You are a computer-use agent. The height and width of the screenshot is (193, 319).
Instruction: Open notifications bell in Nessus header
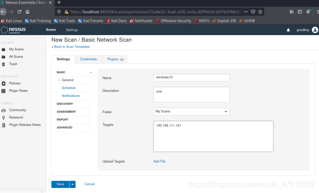288,30
